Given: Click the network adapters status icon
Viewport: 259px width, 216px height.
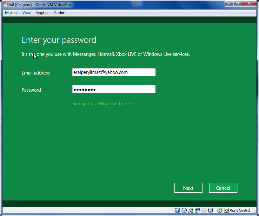Looking at the screenshot, I should tap(197, 210).
